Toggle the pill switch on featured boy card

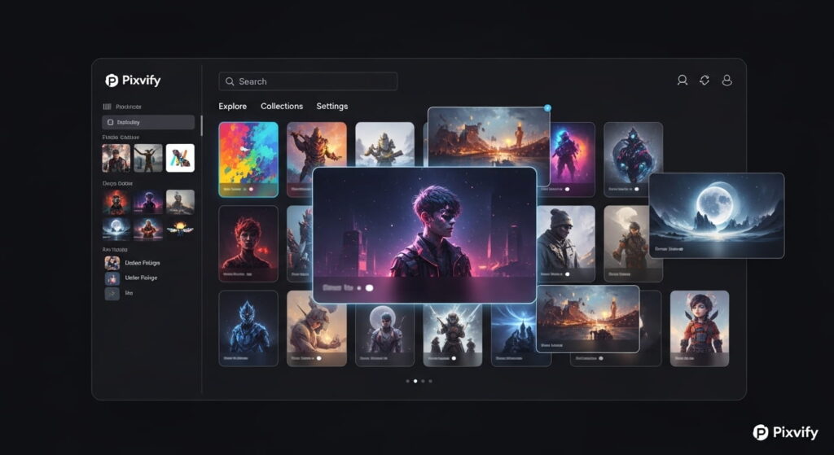tap(370, 287)
